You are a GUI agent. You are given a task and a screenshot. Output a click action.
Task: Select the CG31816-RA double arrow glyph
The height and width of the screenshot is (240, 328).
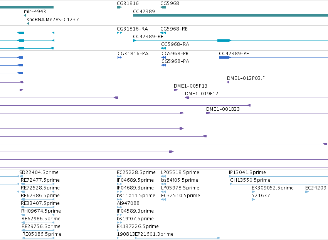coord(119,33)
